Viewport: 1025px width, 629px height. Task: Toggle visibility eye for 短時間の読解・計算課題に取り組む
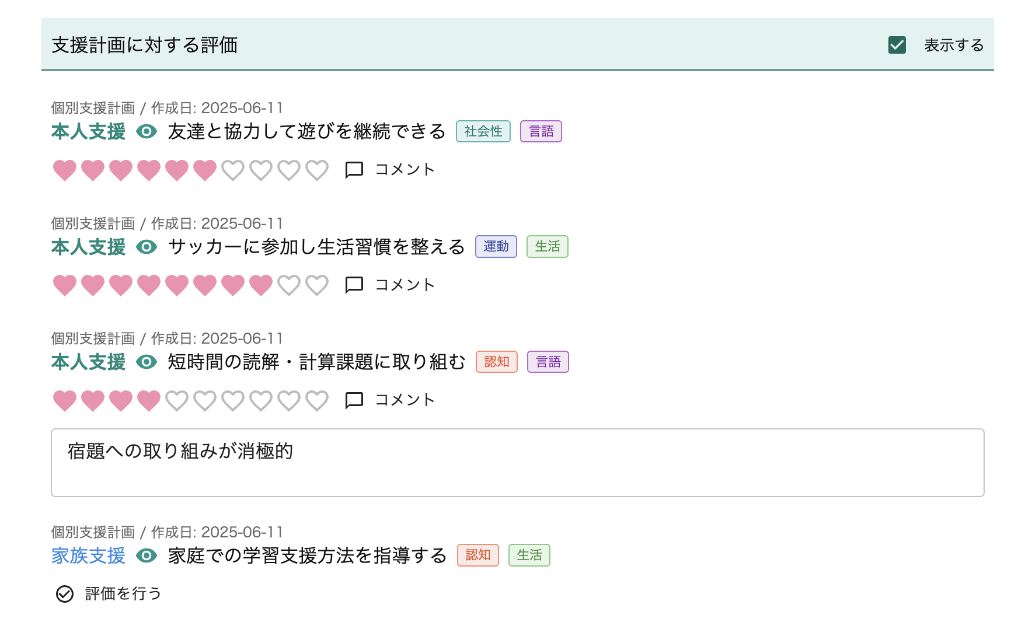click(147, 362)
